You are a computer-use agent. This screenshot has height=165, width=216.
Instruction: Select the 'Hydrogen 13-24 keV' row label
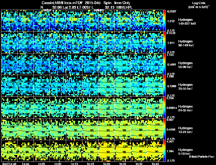point(185,130)
